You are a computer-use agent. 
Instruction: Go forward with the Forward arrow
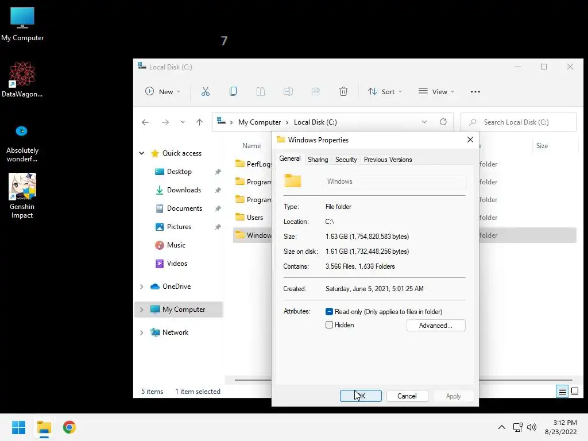(x=165, y=122)
